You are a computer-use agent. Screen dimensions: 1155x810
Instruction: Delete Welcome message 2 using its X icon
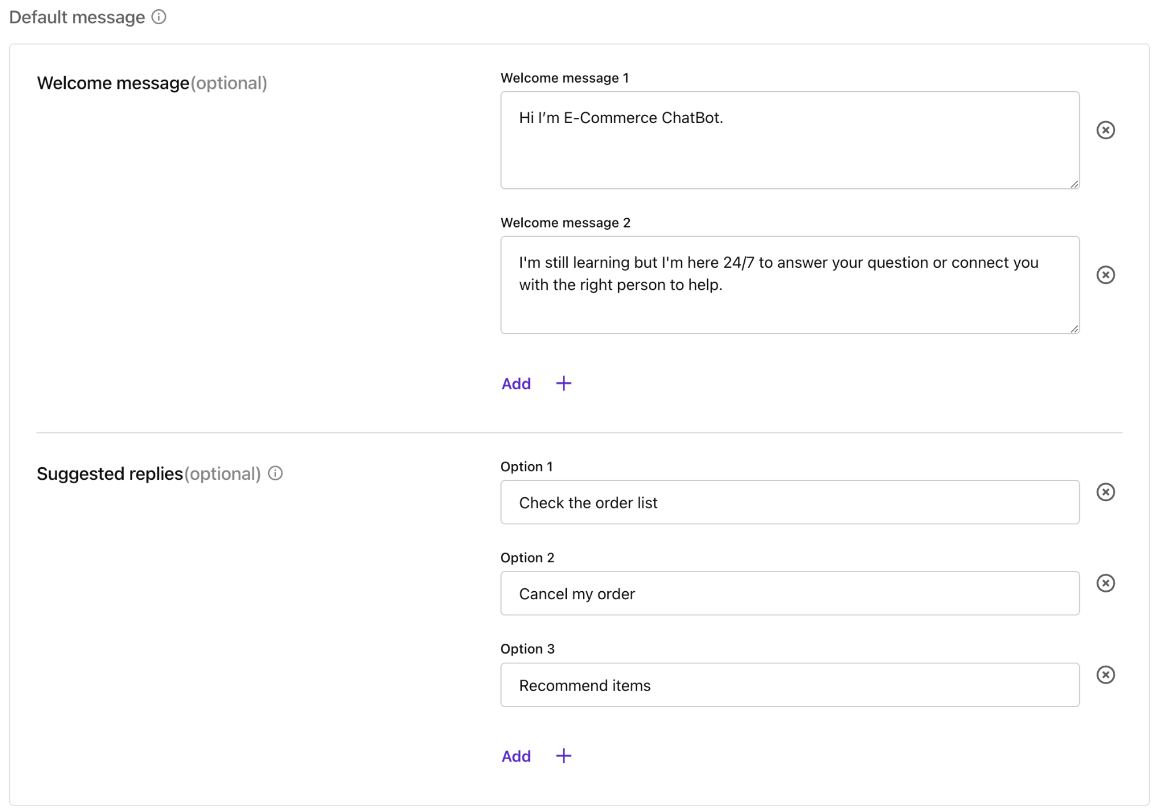1105,275
